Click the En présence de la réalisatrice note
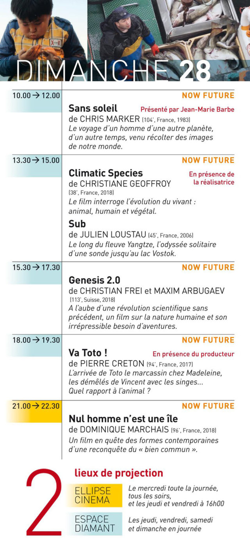Screen dimensions: 250x542 click(212, 178)
